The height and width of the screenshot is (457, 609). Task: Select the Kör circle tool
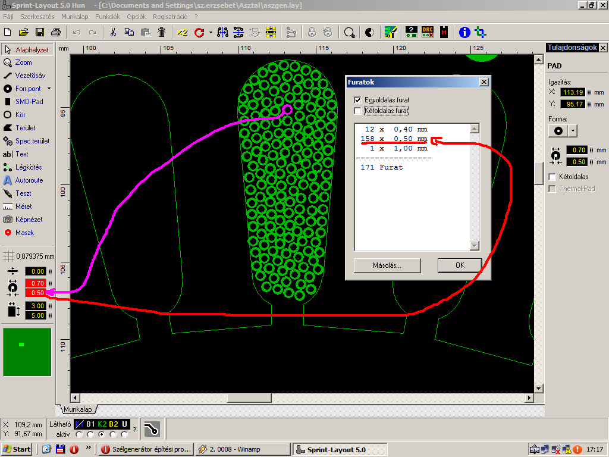(x=15, y=115)
